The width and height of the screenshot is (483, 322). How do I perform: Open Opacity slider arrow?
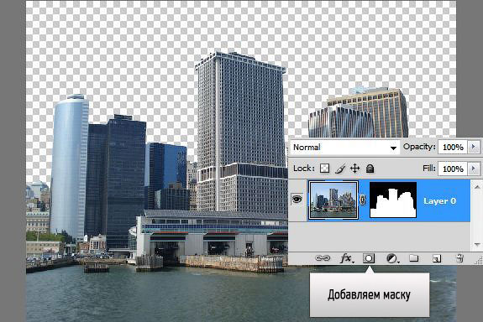pyautogui.click(x=474, y=147)
